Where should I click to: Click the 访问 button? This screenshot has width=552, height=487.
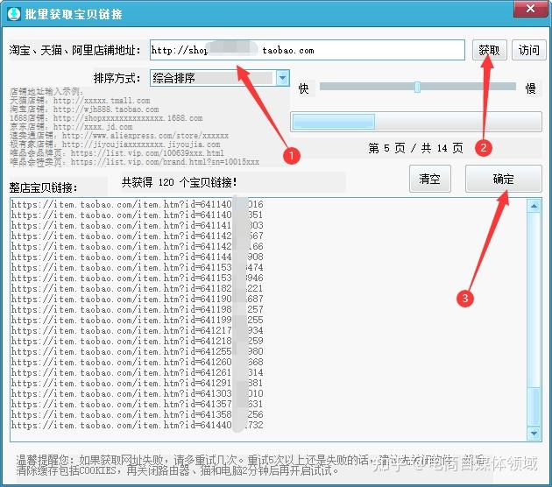[528, 50]
